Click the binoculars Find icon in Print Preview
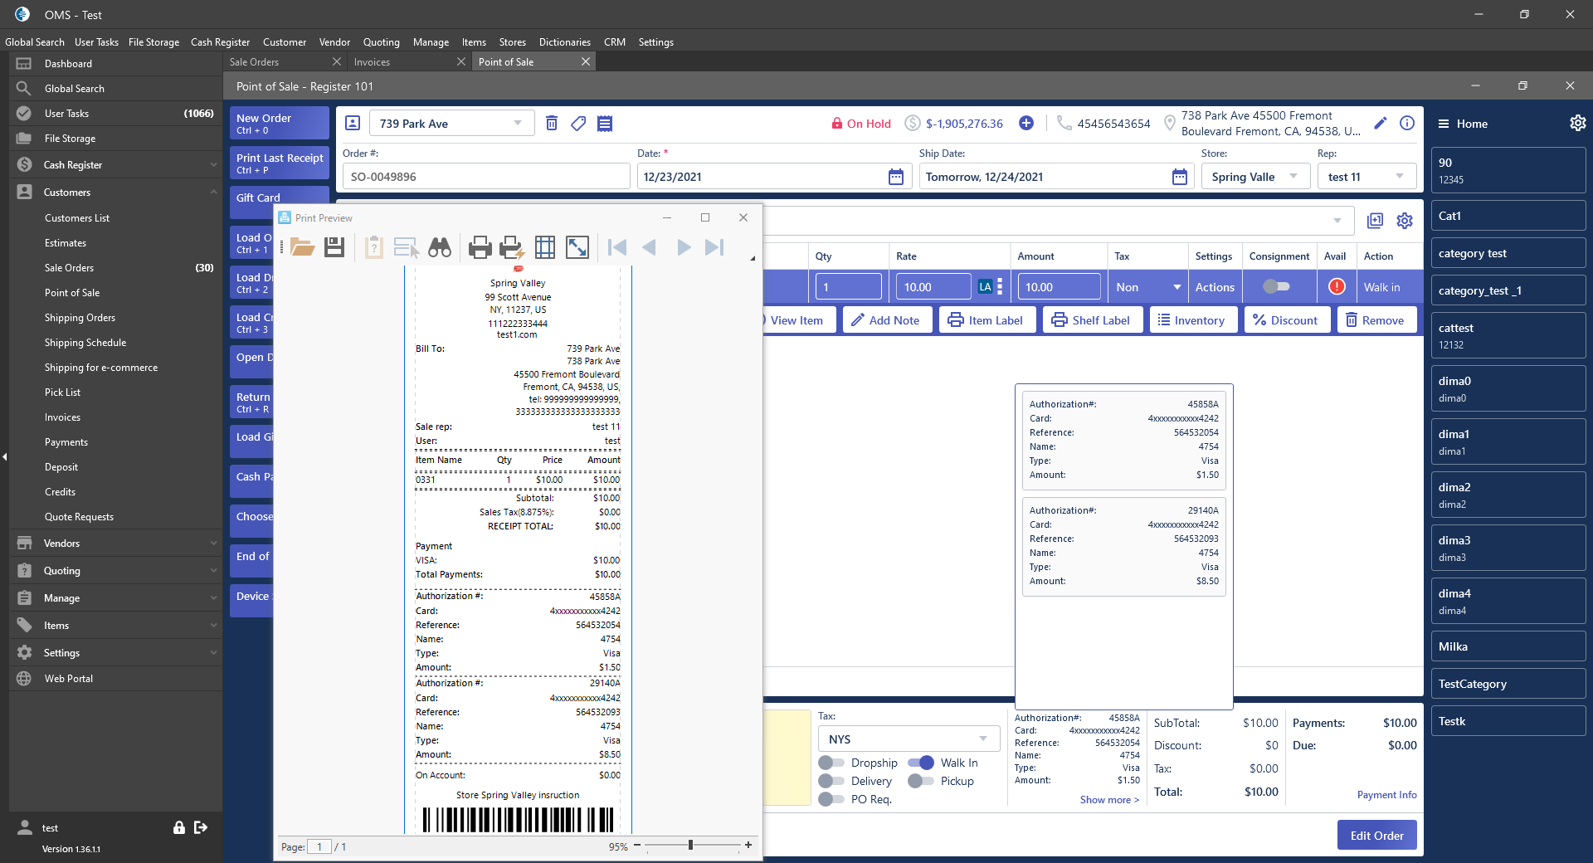Screen dimensions: 1593x863 (440, 247)
